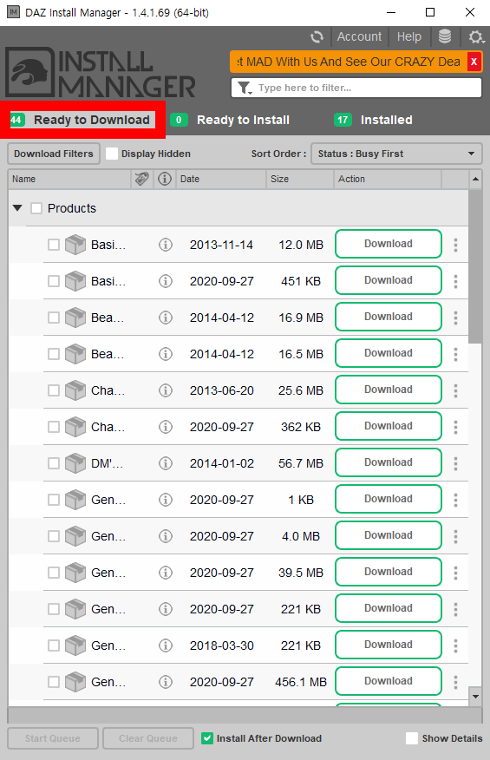
Task: Download the 2018-03-30 Gen… product
Action: coord(389,645)
